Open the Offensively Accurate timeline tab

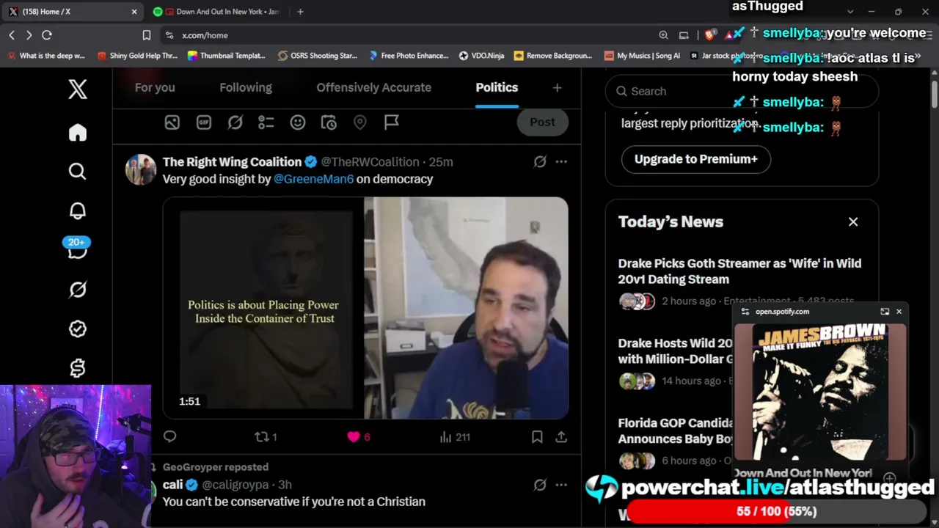click(373, 88)
